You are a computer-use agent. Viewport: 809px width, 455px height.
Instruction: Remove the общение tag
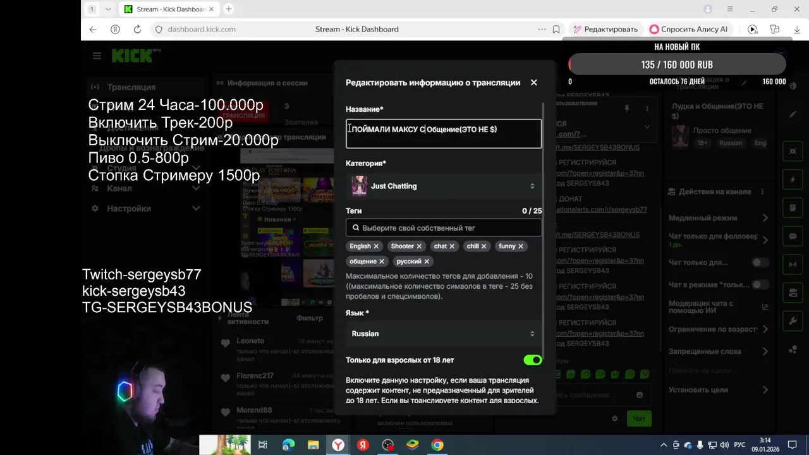tap(382, 262)
